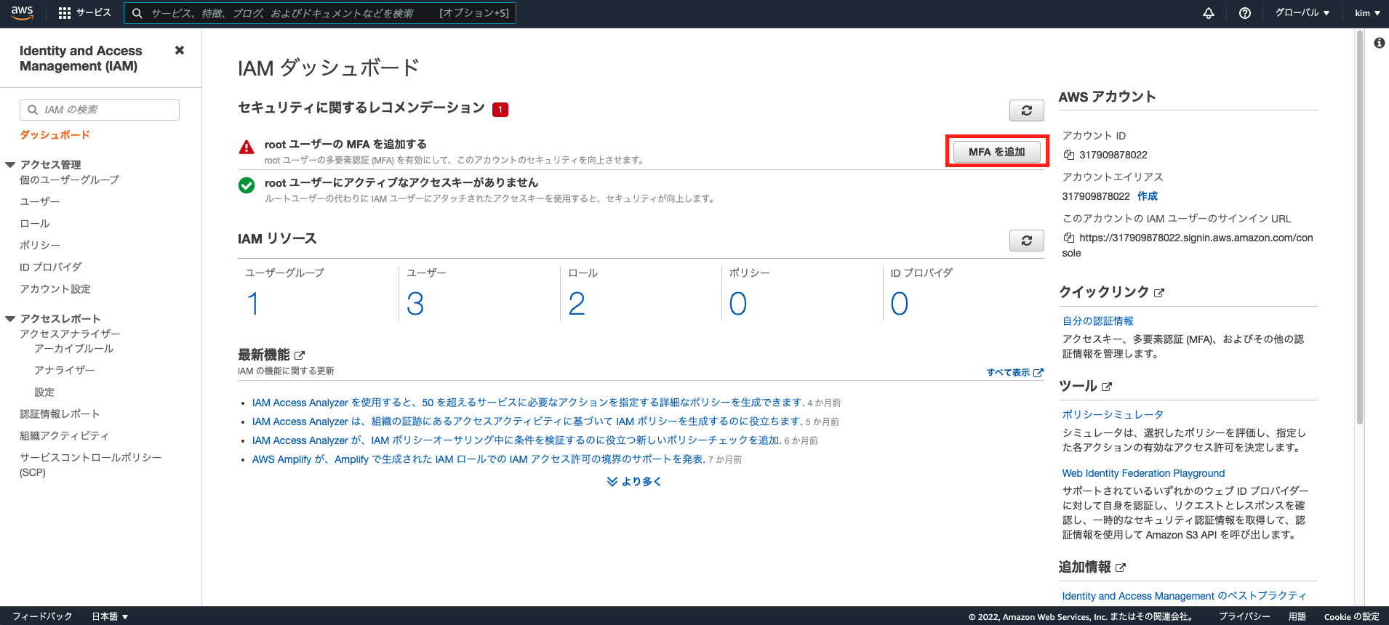This screenshot has height=625, width=1389.
Task: Click the external link icon beside 追加情報
Action: (x=1121, y=568)
